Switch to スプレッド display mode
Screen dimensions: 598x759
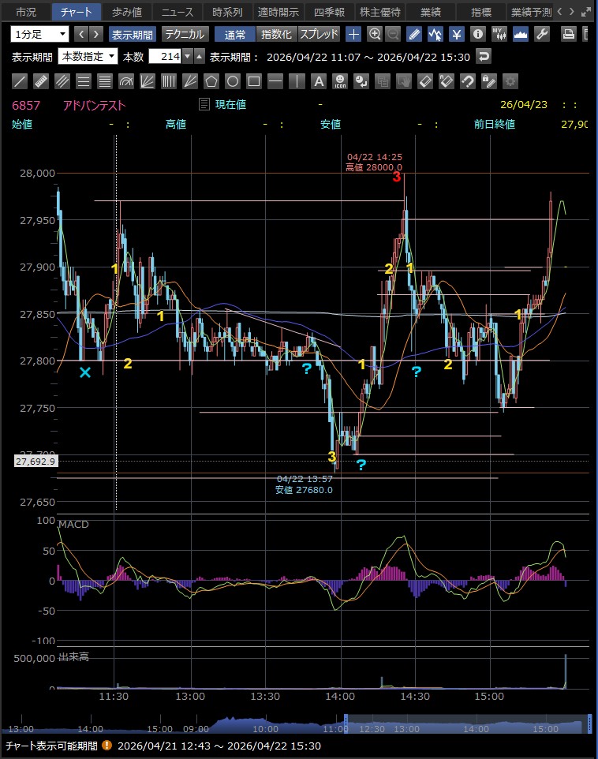click(319, 34)
